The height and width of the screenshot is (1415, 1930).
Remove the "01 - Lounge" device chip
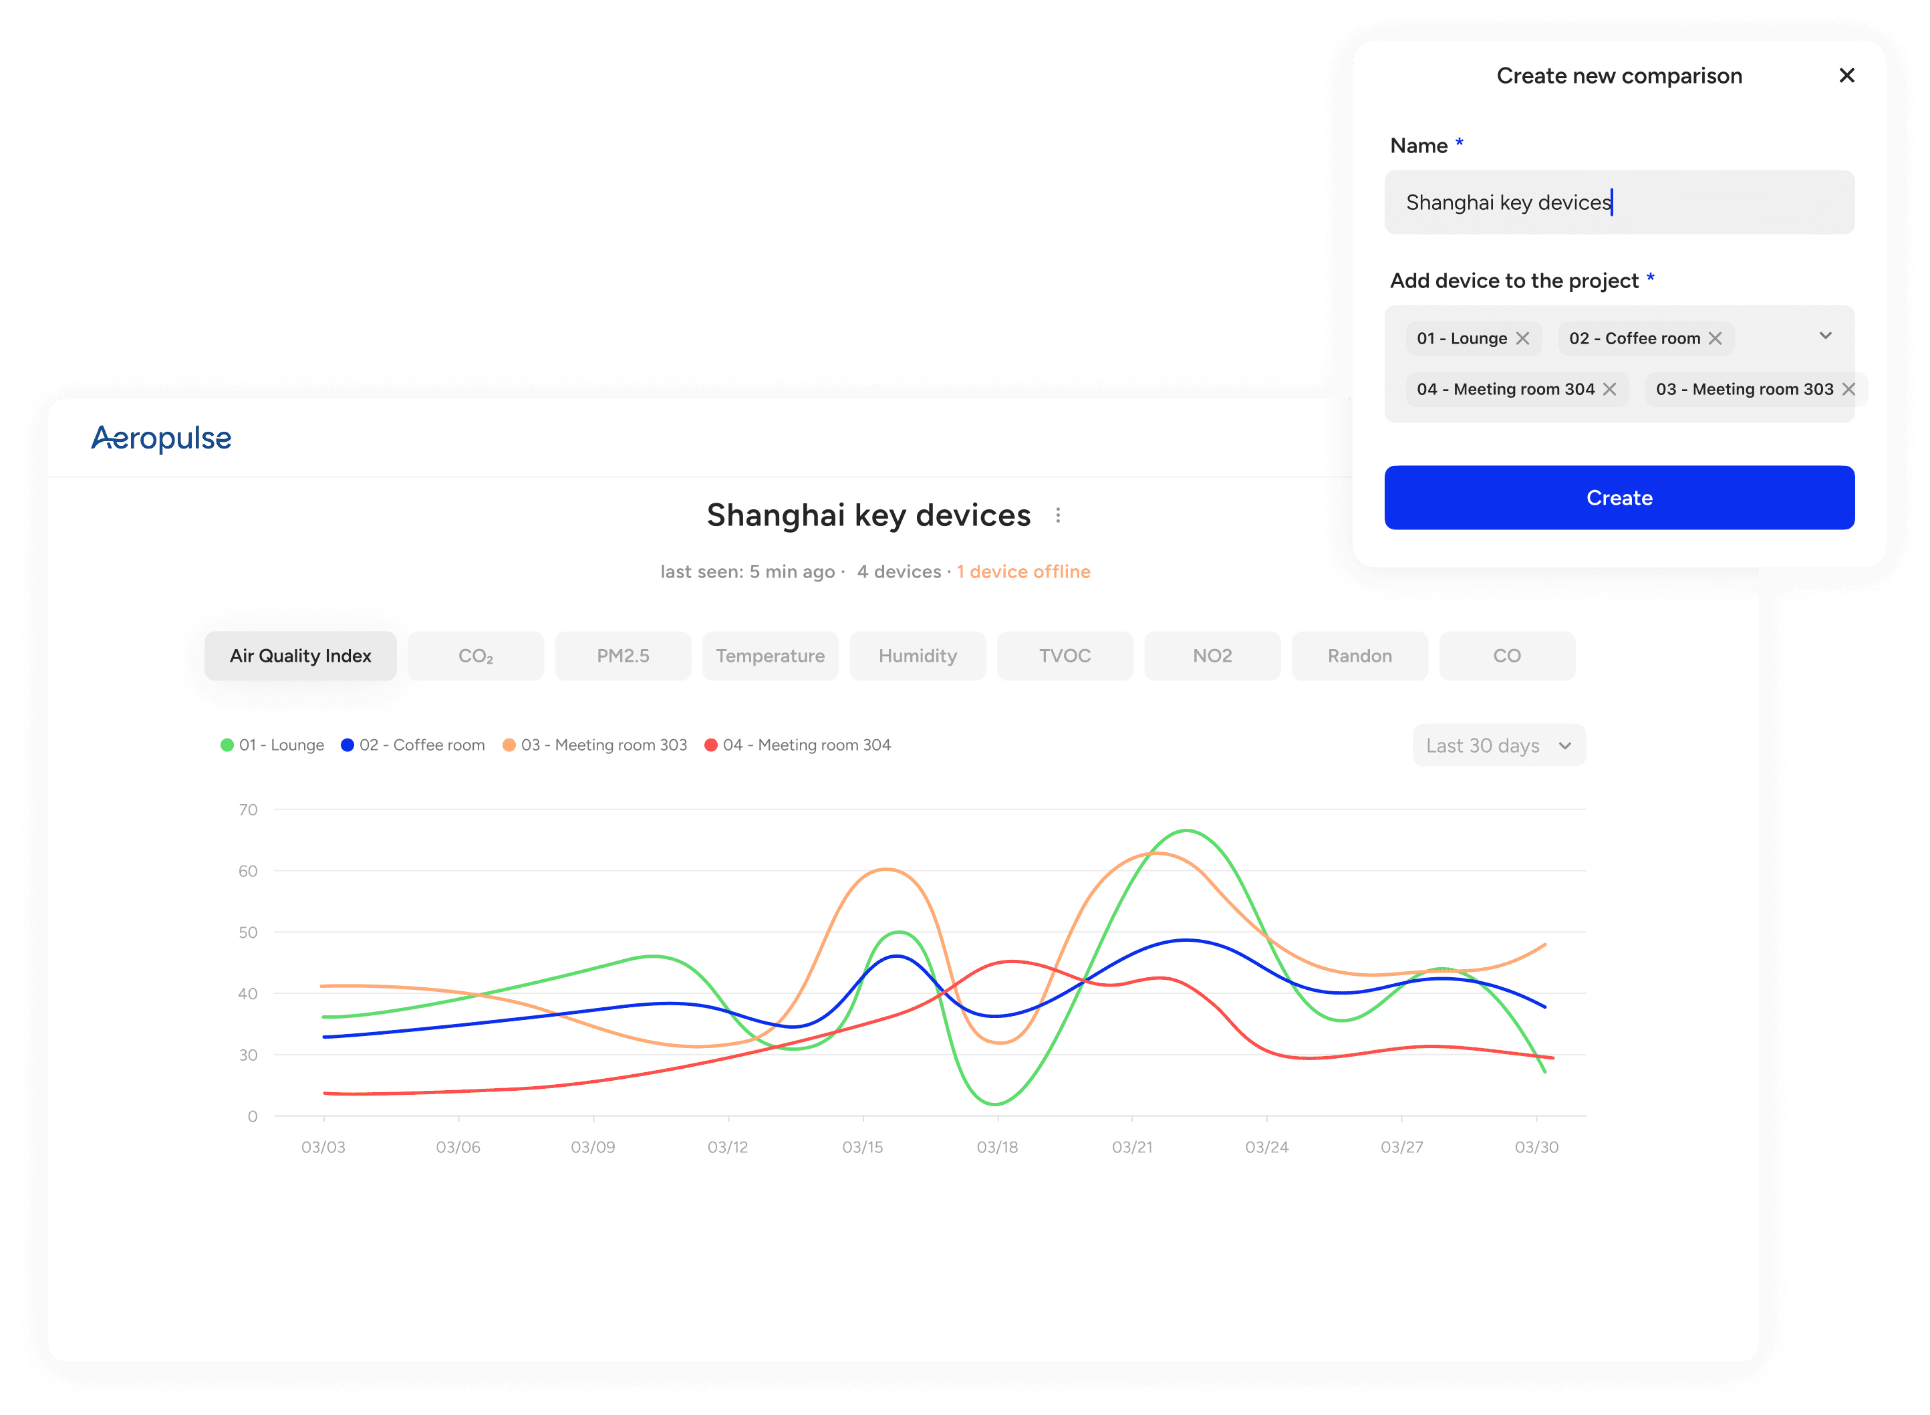pos(1525,338)
